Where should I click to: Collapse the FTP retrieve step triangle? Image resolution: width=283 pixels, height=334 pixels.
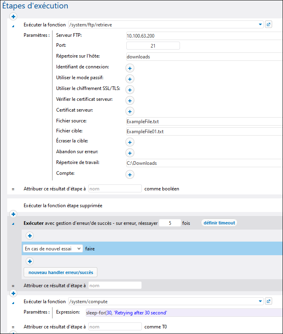point(13,26)
